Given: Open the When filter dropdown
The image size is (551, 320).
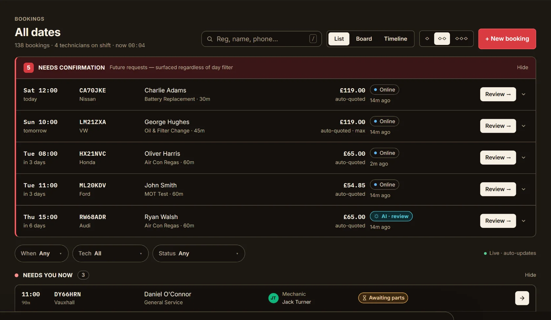Looking at the screenshot, I should (x=42, y=253).
